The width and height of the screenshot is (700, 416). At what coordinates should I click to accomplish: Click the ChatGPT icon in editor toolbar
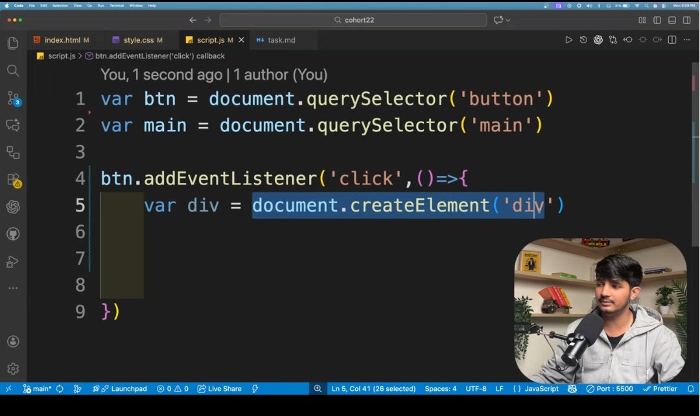[x=598, y=39]
